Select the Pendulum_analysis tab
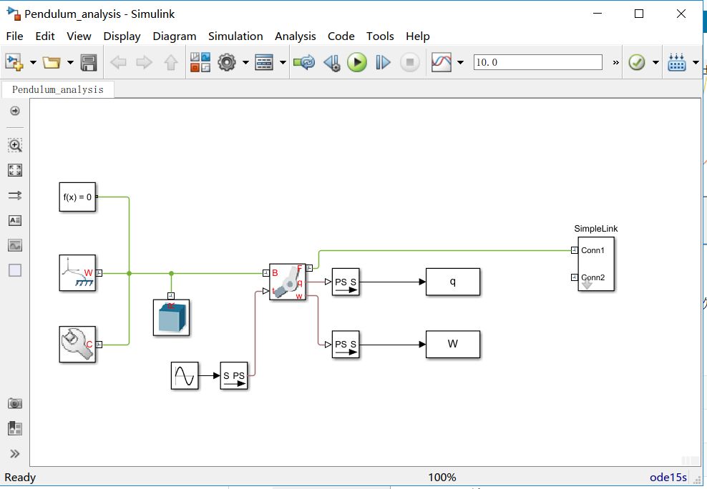This screenshot has height=489, width=707. [58, 89]
